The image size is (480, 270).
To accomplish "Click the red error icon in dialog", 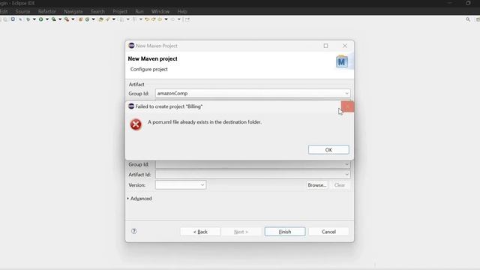I will [x=136, y=124].
